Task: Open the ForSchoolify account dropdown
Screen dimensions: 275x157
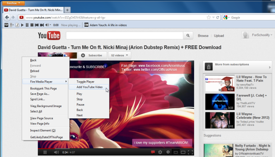Action: (x=262, y=35)
